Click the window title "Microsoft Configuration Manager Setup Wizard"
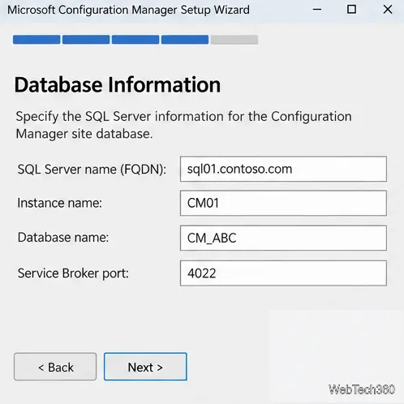404x404 pixels. (128, 10)
